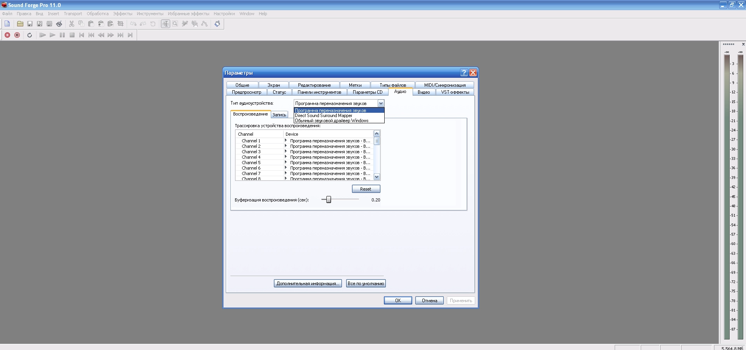
Task: Click the Trim/Crop toolbar icon
Action: 120,24
